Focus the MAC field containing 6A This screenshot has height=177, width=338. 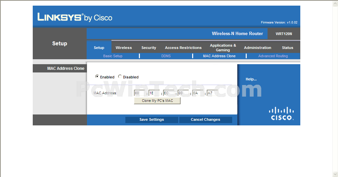198,93
